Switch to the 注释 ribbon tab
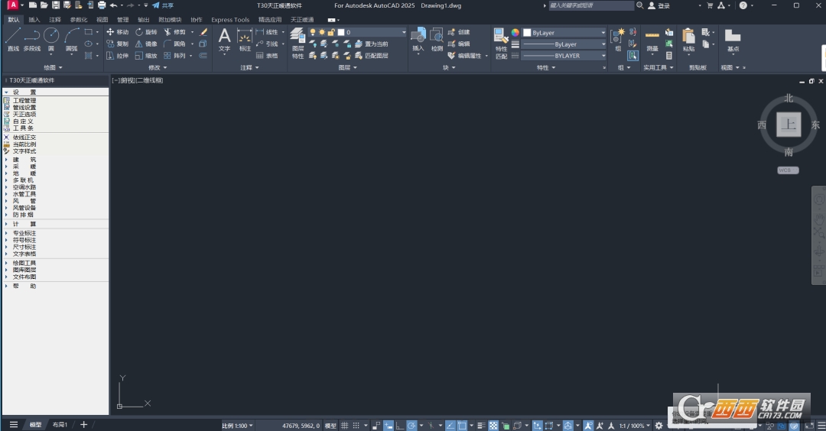 tap(55, 19)
